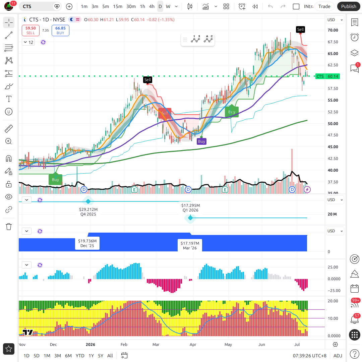
Task: Toggle lock all drawing tools
Action: [9, 184]
